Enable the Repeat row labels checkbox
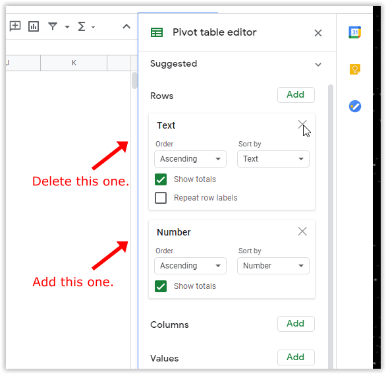This screenshot has width=386, height=374. [161, 198]
